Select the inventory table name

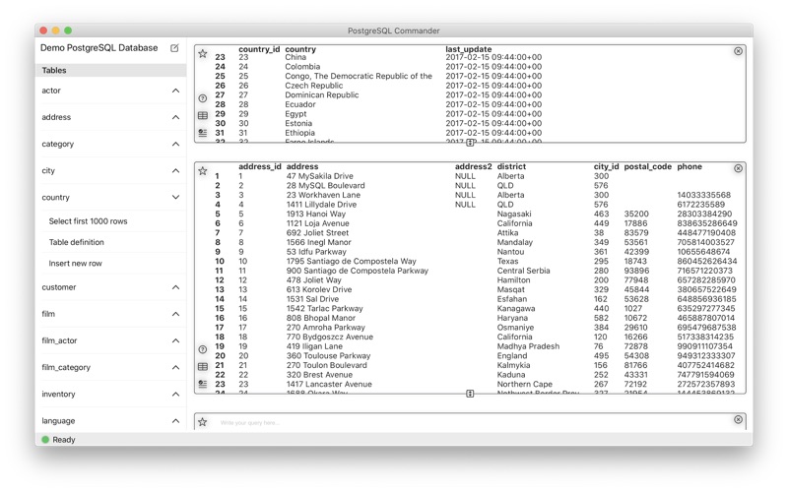point(58,395)
